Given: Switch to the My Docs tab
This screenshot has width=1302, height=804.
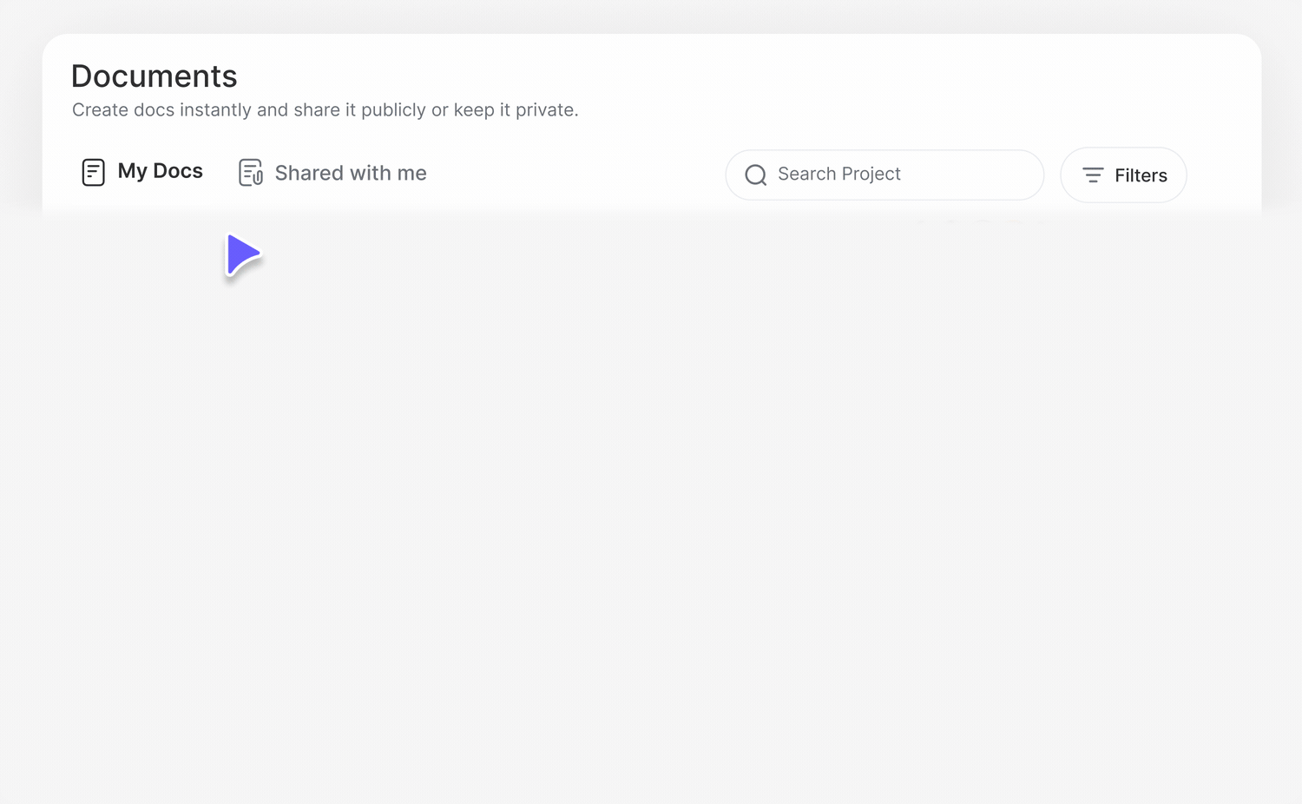Looking at the screenshot, I should pos(142,172).
